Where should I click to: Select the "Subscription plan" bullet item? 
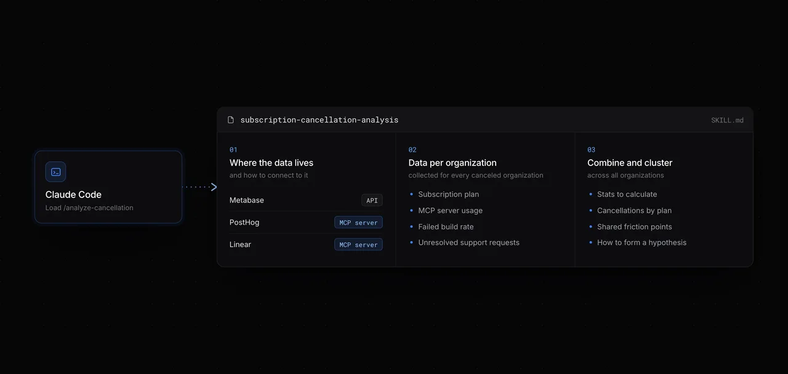click(x=448, y=194)
